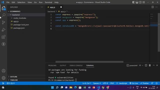The height and width of the screenshot is (90, 160).
Task: Open the Help menu
Action: [x=56, y=2]
